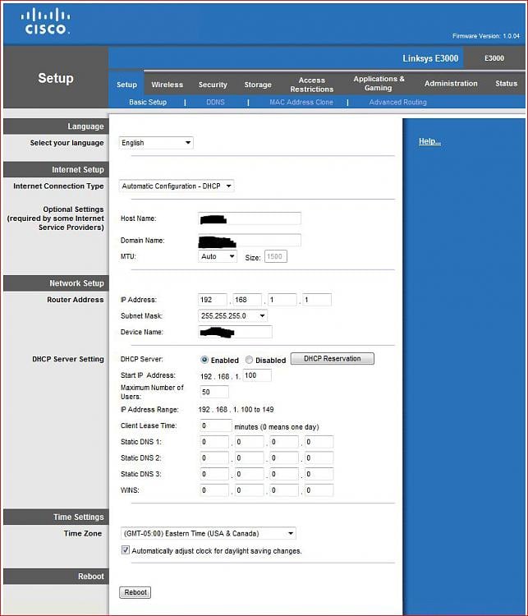This screenshot has height=616, width=528.
Task: Open the Internet Connection Type dropdown
Action: 177,186
